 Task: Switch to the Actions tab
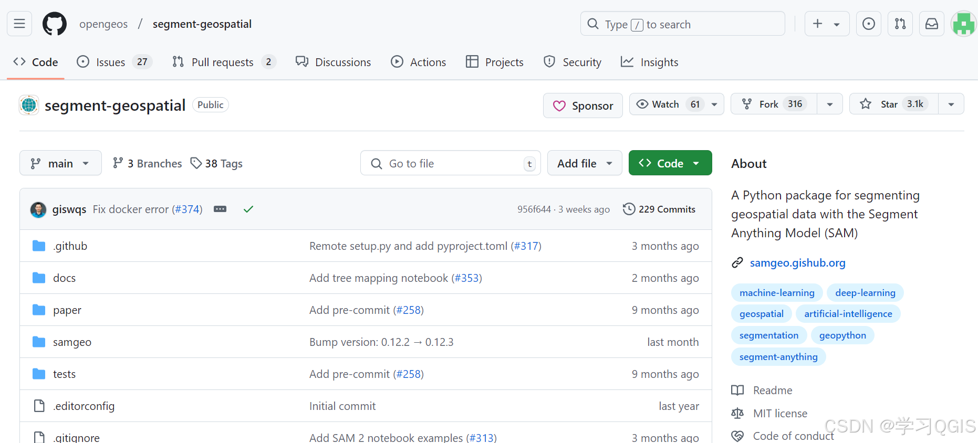(419, 62)
